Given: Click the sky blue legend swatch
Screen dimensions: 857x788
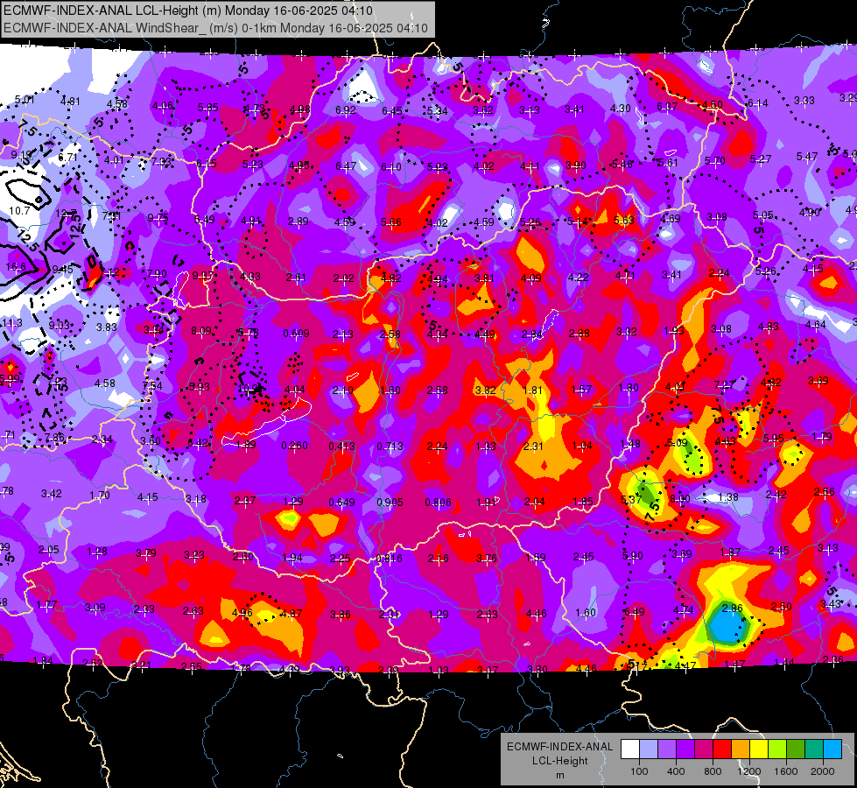Looking at the screenshot, I should 832,749.
